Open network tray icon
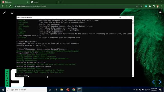This screenshot has width=164, height=92. tap(146, 90)
